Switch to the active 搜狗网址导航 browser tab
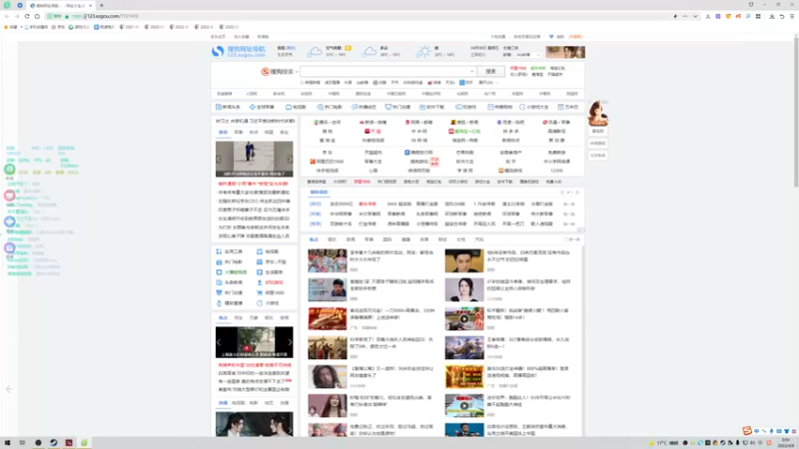Screen dimensions: 799x449 coord(61,5)
